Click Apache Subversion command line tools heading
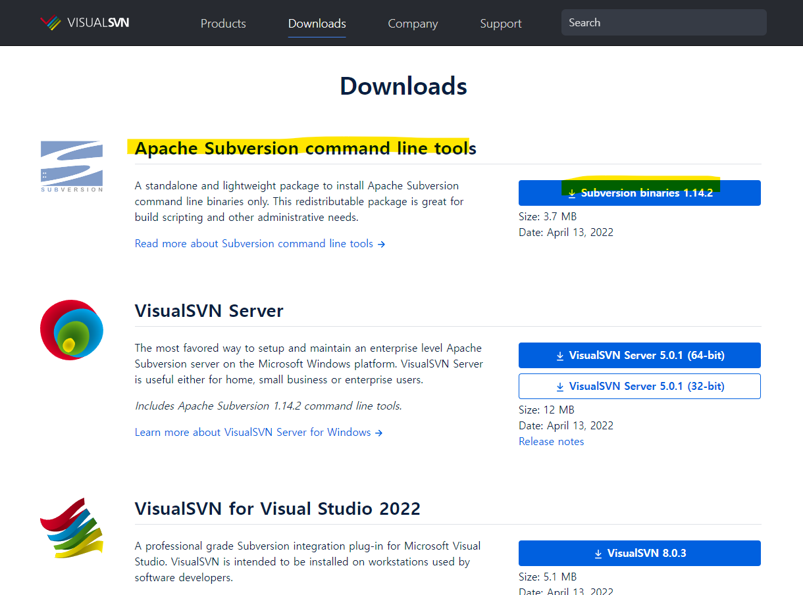The image size is (803, 595). pos(305,148)
